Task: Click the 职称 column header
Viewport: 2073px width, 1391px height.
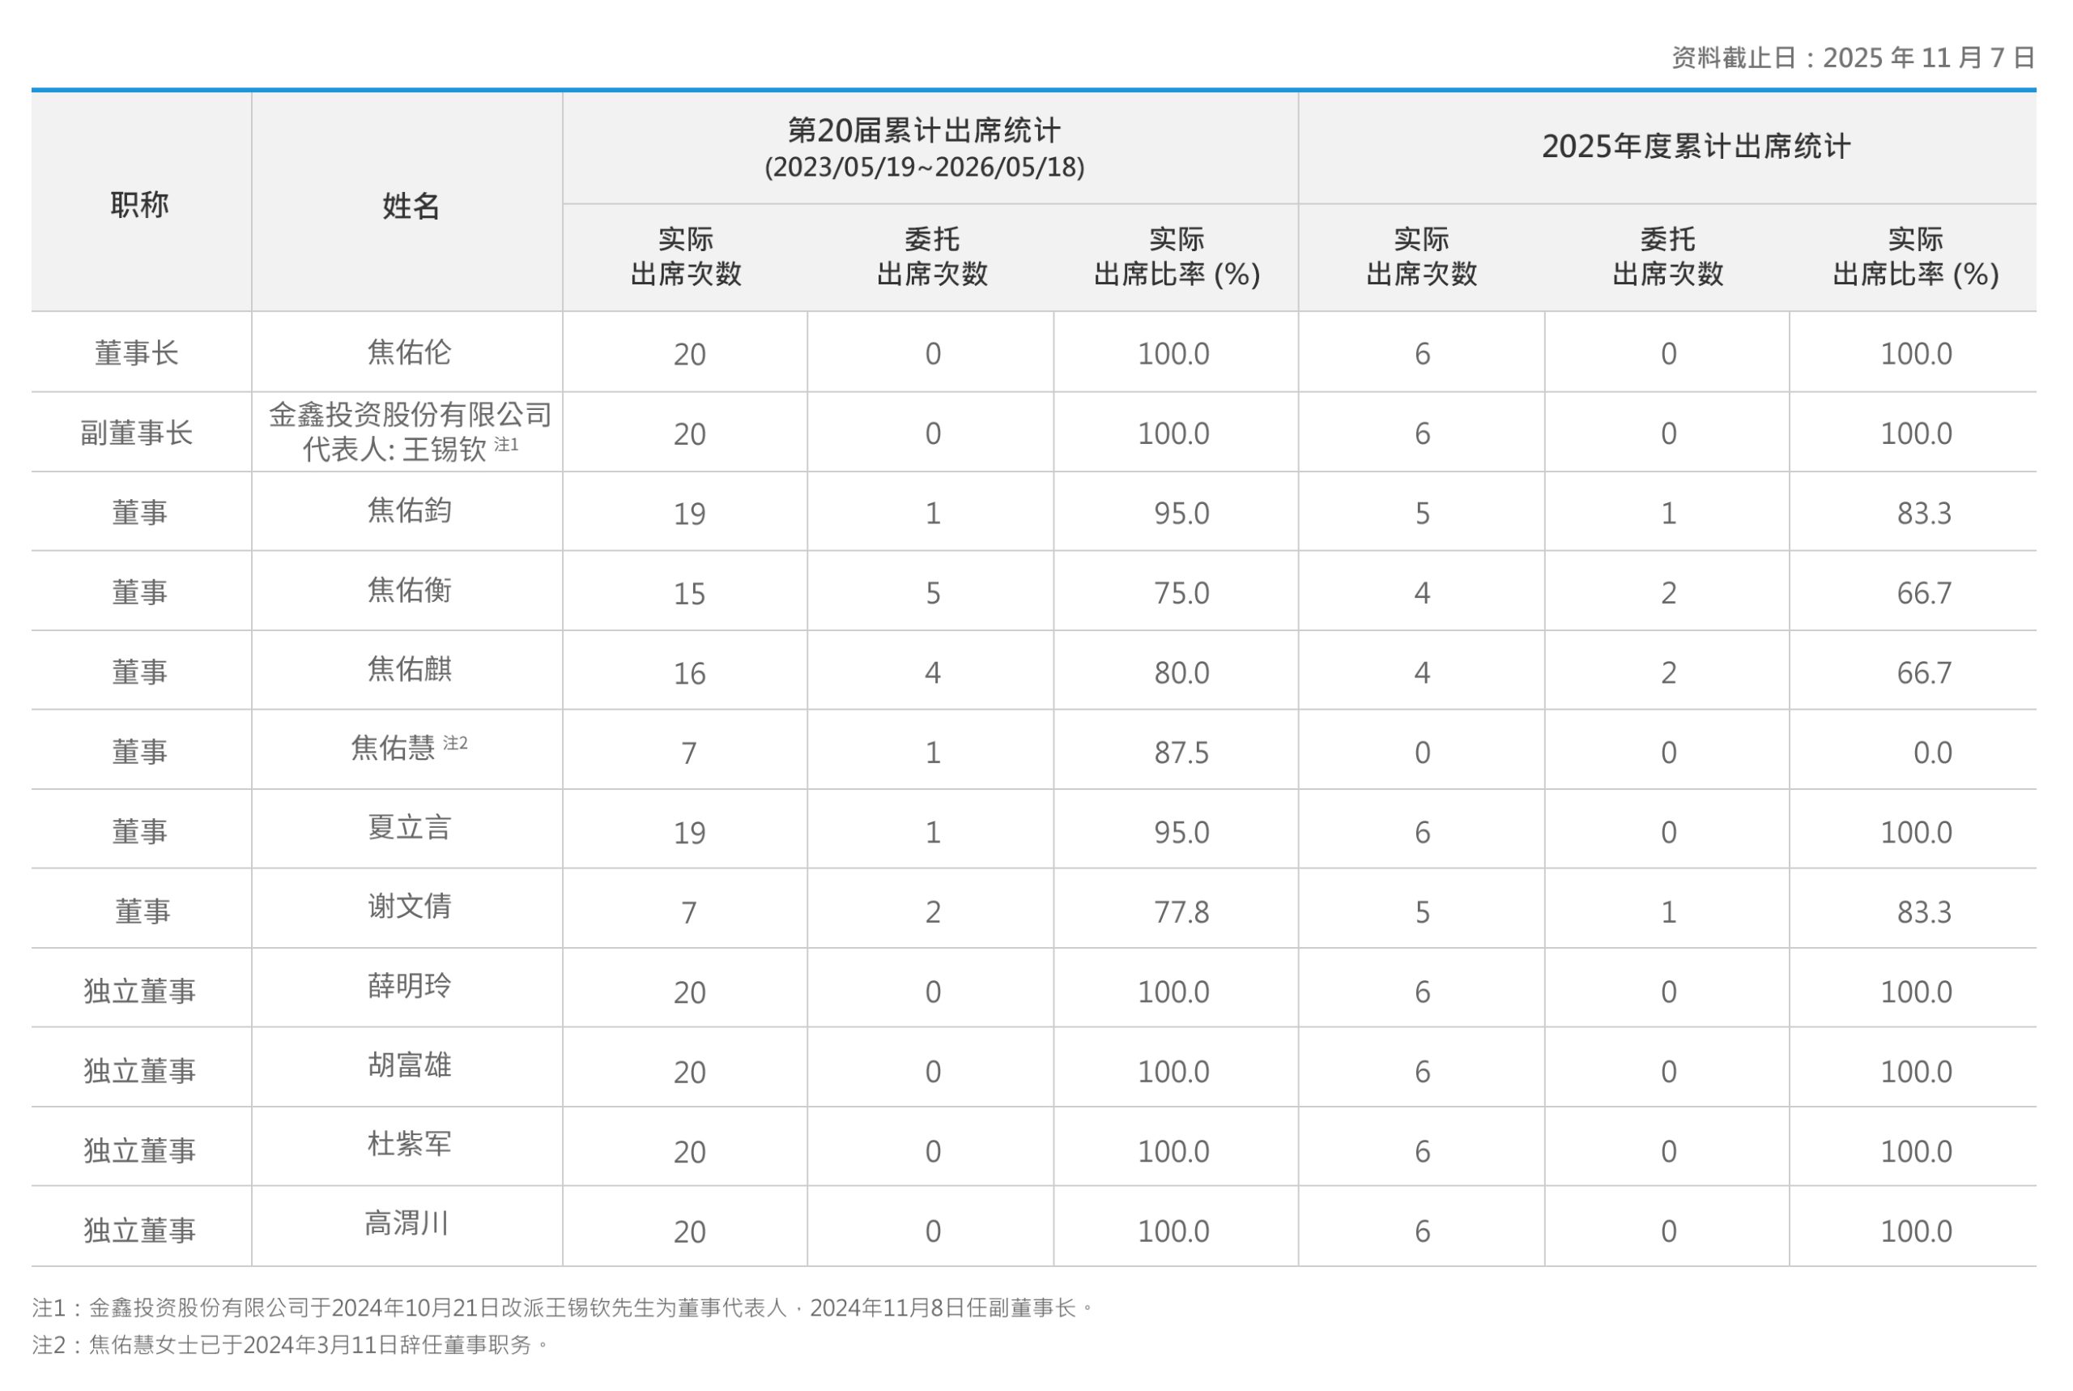Action: tap(140, 205)
